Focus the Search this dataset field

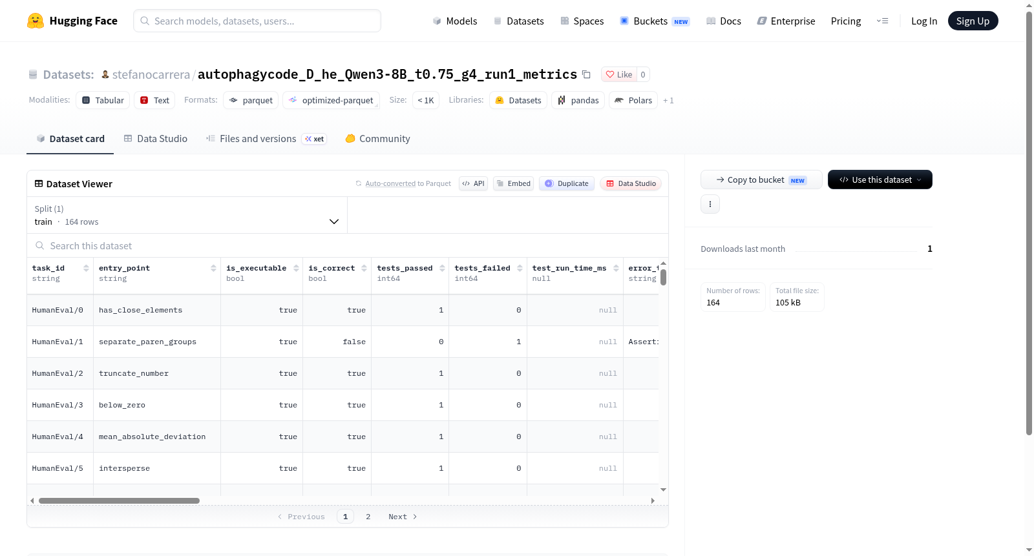pyautogui.click(x=348, y=245)
